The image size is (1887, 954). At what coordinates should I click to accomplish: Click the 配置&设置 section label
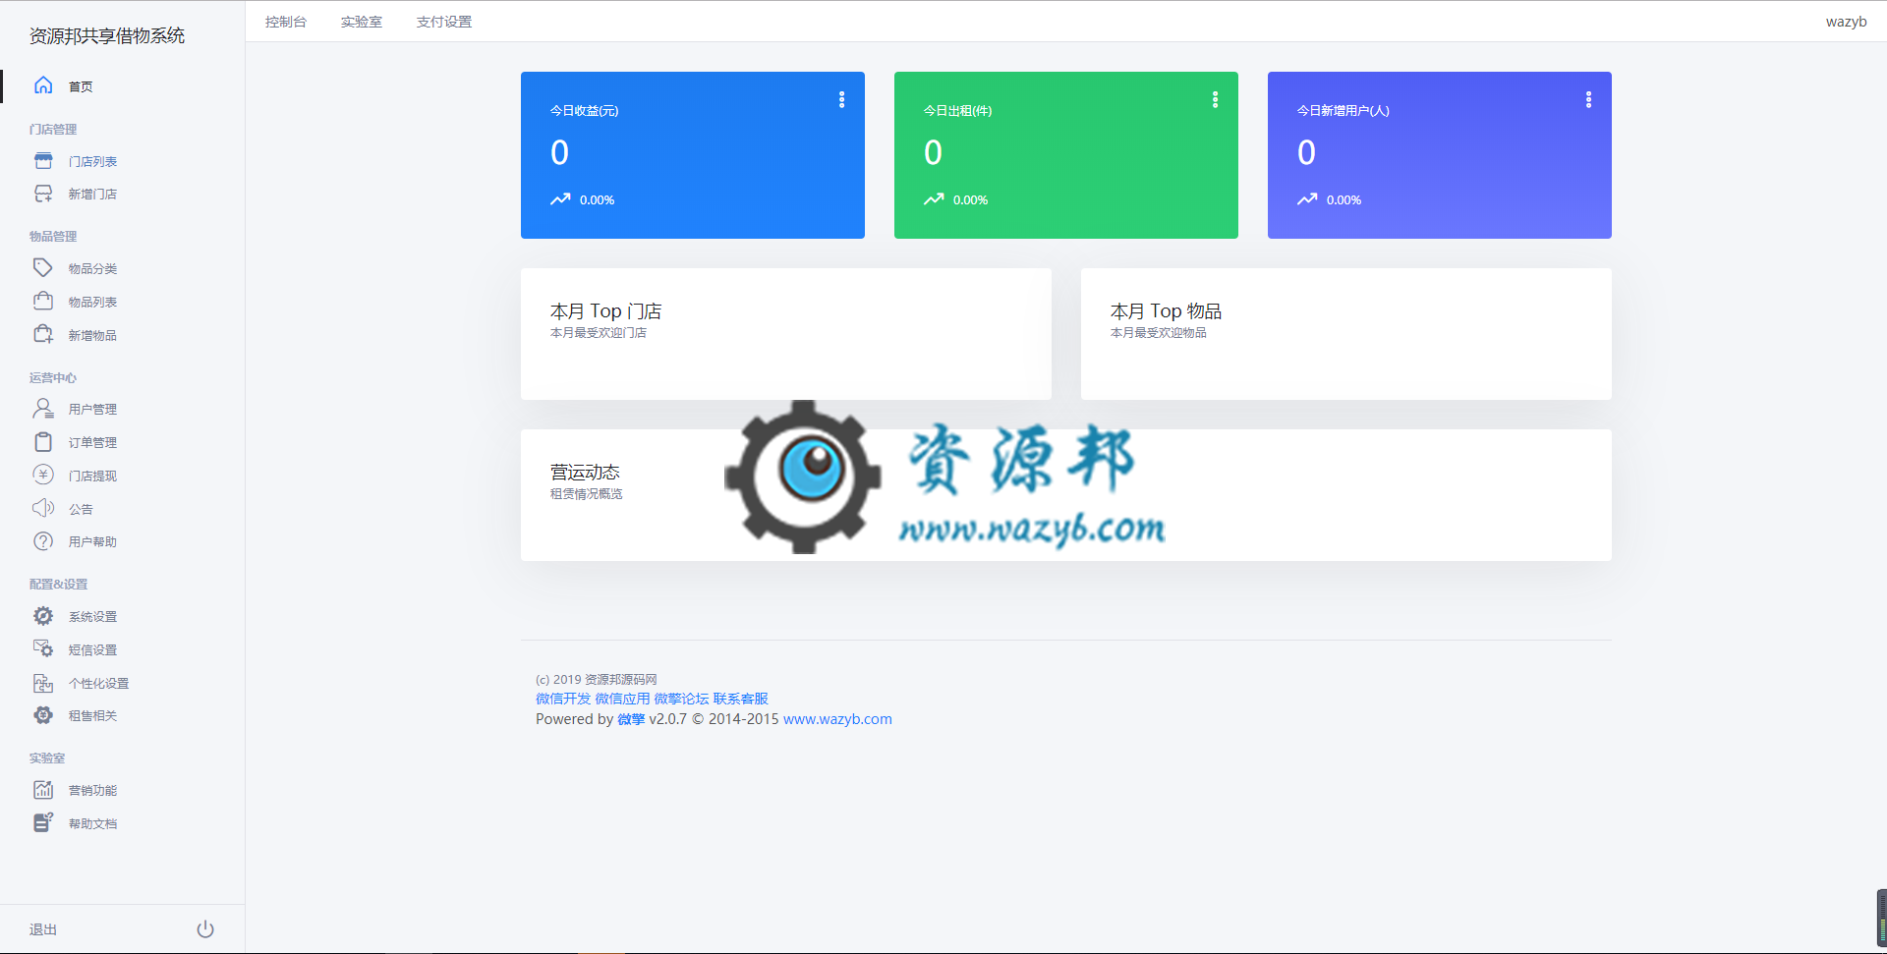pos(59,584)
